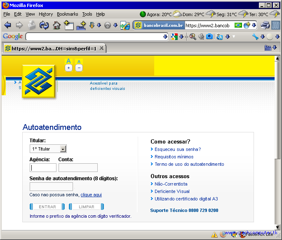Open the View menu
The image size is (282, 240).
[30, 14]
